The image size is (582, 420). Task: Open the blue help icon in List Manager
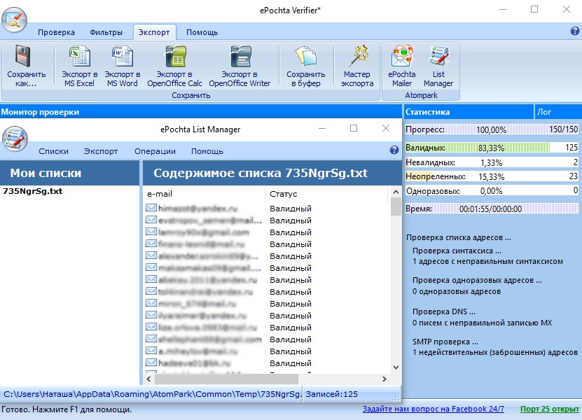pyautogui.click(x=394, y=150)
